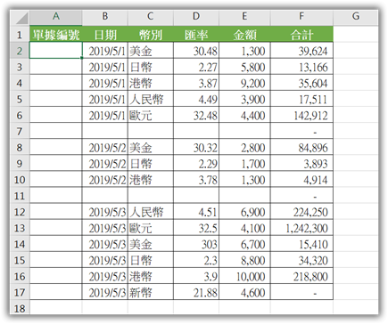Click total value 84,896

(x=313, y=148)
